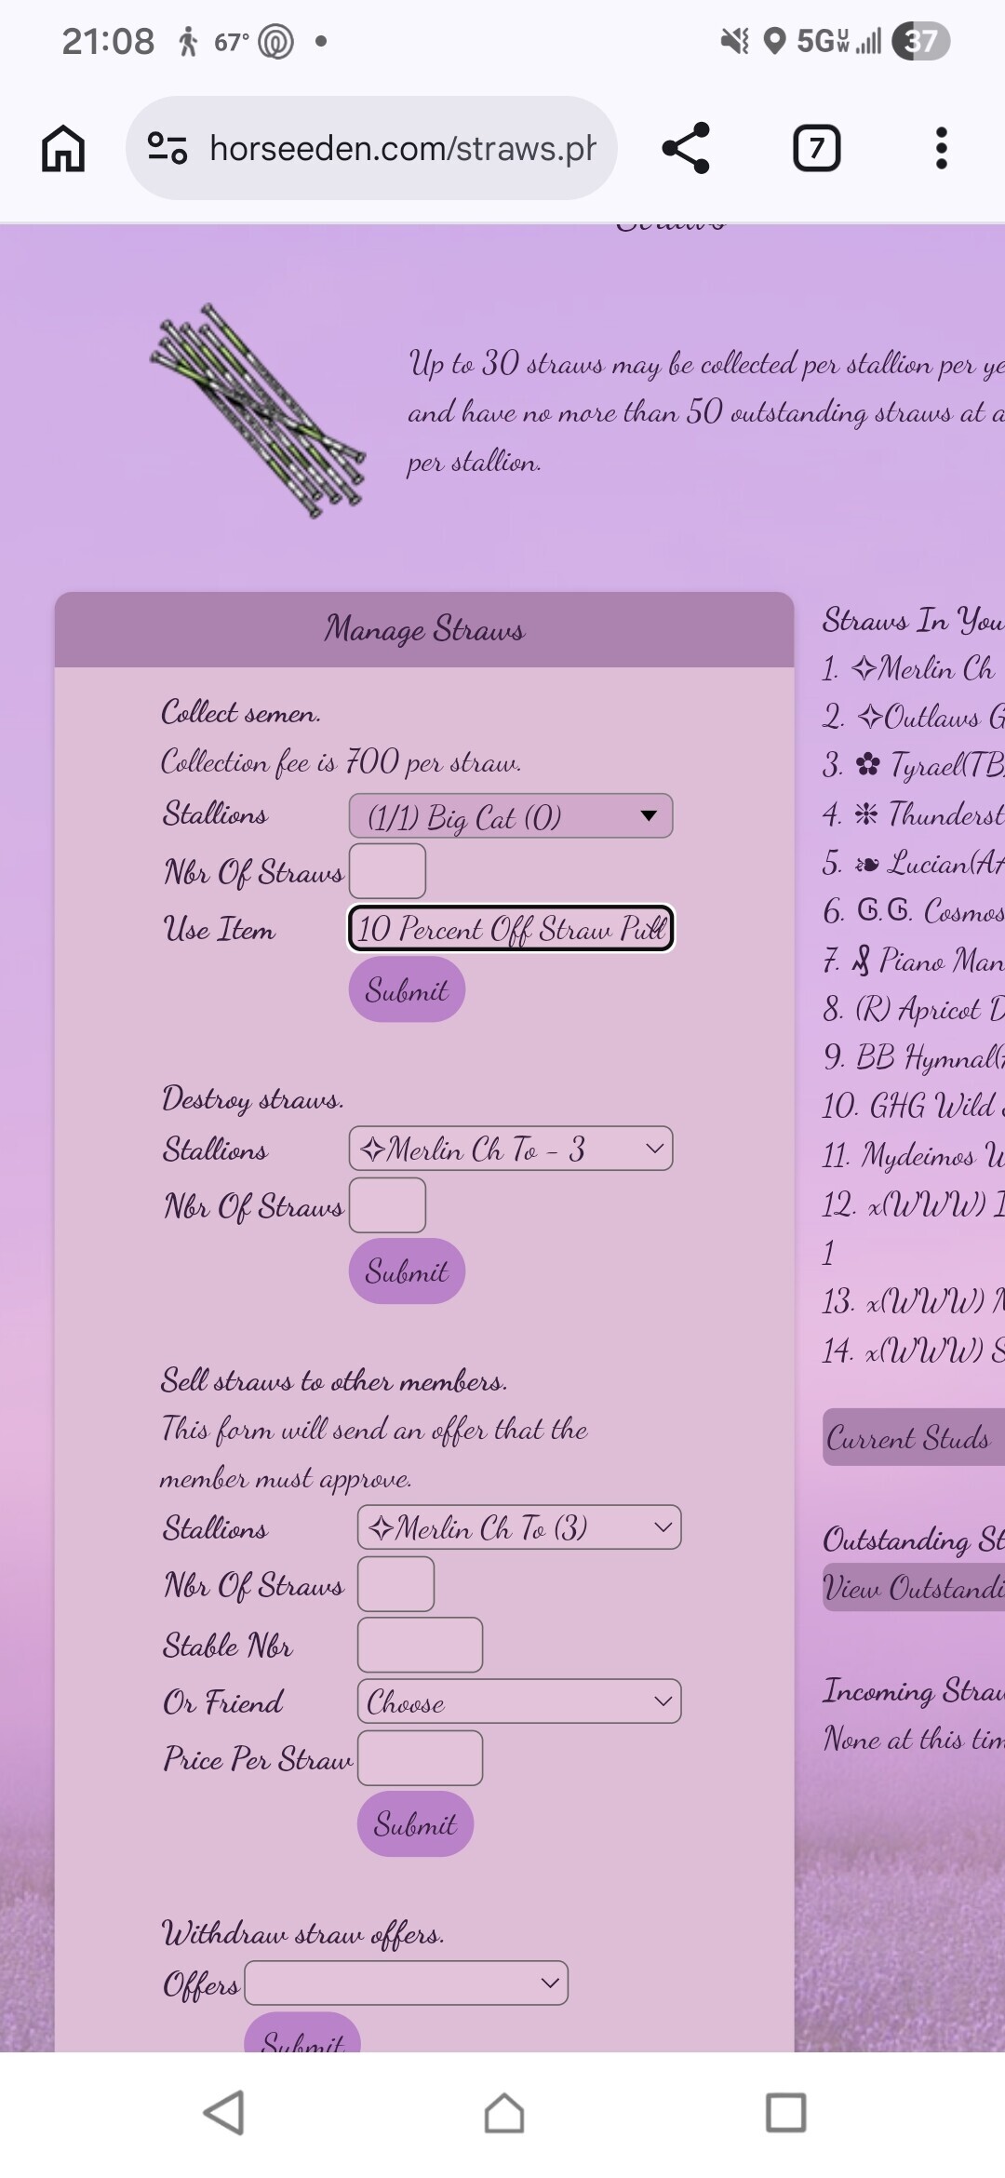Tap the horseeden.com address bar
The image size is (1005, 2178).
pyautogui.click(x=371, y=148)
